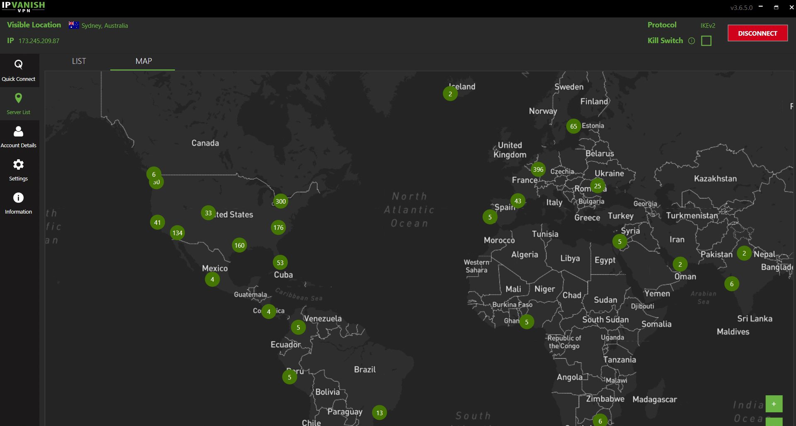796x426 pixels.
Task: Switch to the MAP tab
Action: 143,61
